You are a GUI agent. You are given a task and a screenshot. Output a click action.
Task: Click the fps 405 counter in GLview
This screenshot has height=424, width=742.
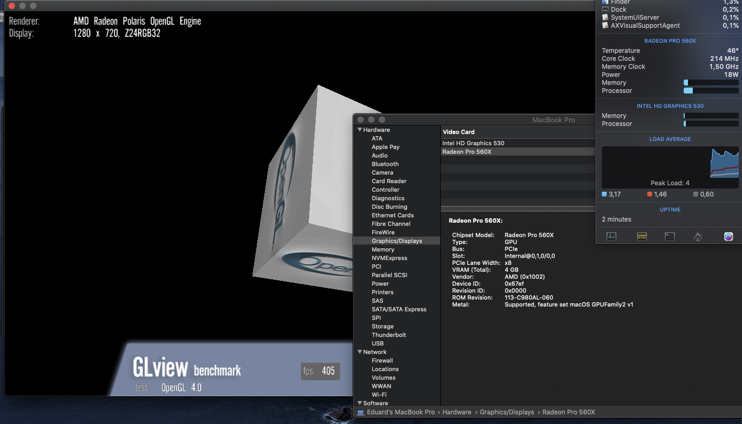pyautogui.click(x=320, y=371)
